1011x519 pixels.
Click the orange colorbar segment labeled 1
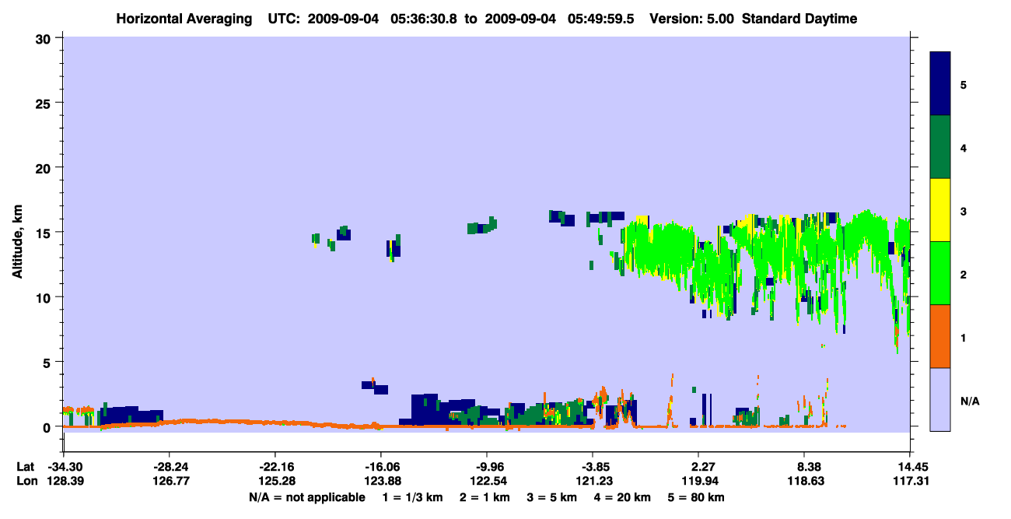[940, 336]
